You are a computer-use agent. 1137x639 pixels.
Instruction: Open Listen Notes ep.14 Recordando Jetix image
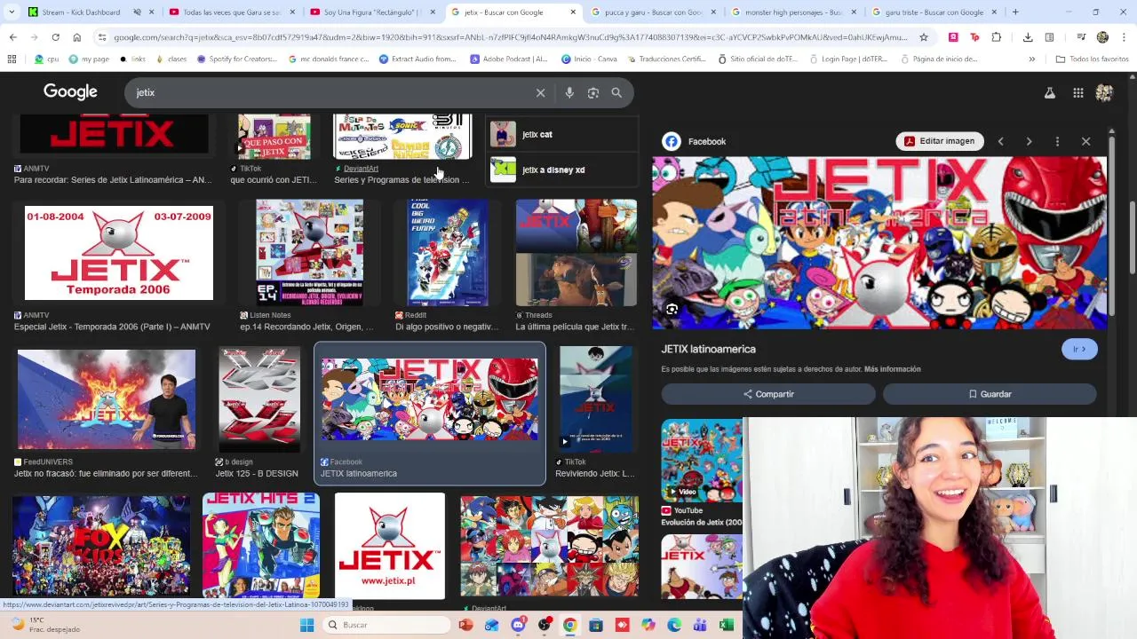(x=309, y=252)
